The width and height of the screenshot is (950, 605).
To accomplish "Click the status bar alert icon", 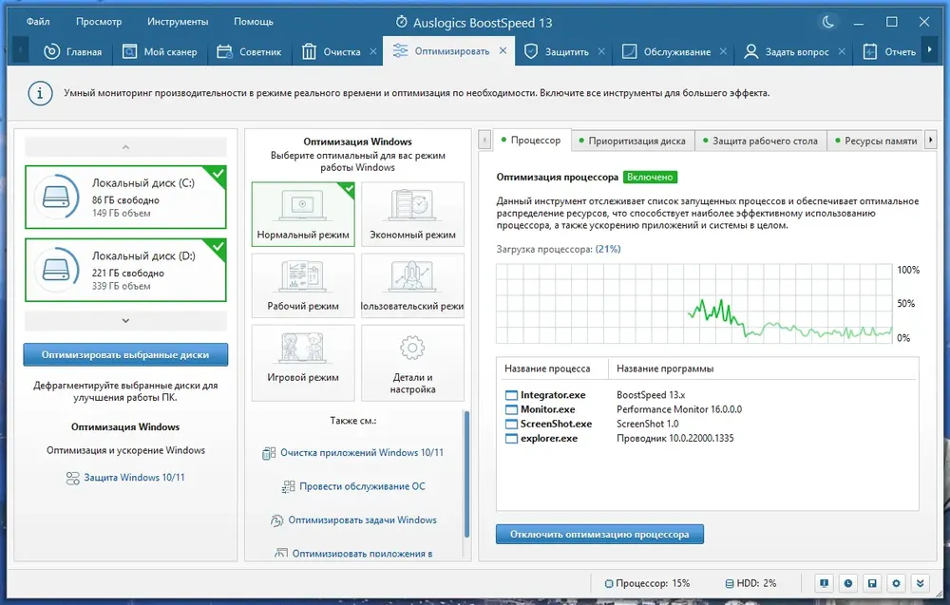I will pyautogui.click(x=824, y=583).
